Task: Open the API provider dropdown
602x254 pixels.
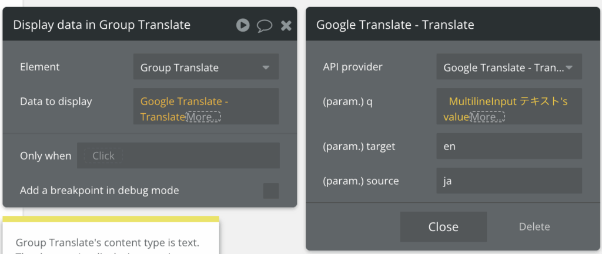Action: click(x=509, y=67)
